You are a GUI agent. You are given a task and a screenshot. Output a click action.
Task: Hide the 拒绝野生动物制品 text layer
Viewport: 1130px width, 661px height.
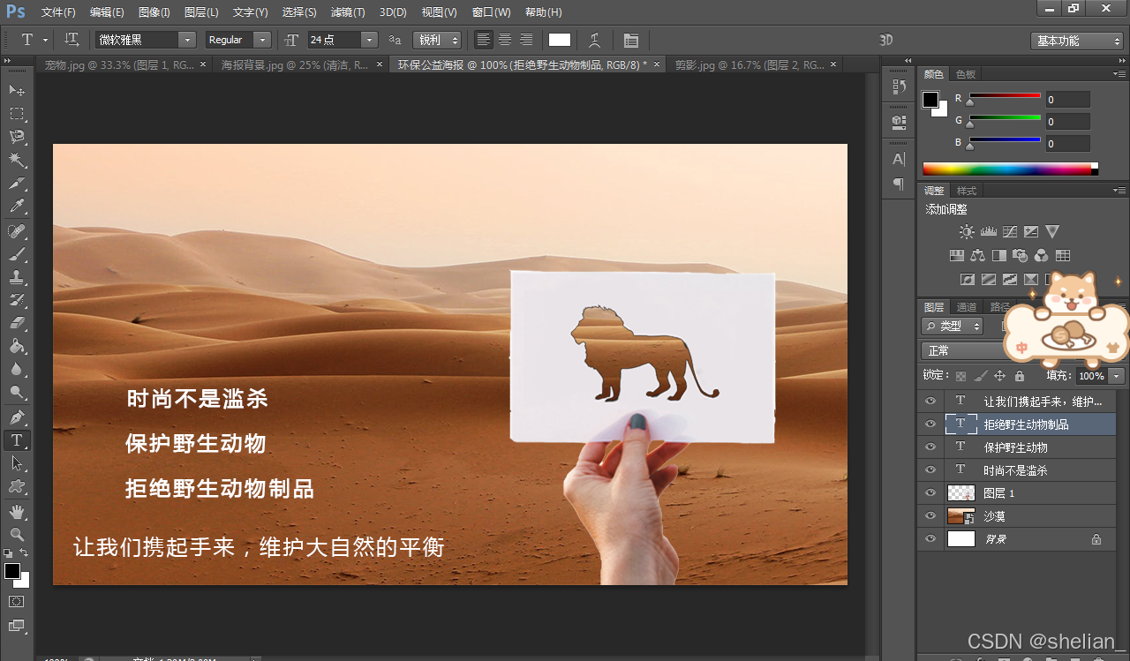930,424
